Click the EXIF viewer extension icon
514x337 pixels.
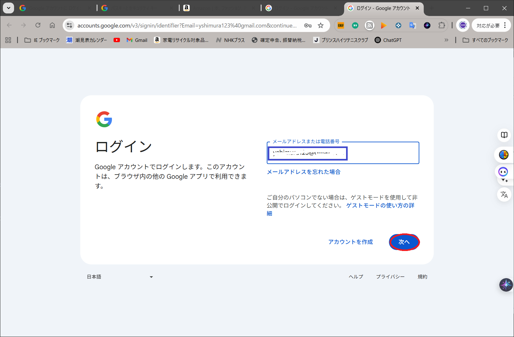341,26
